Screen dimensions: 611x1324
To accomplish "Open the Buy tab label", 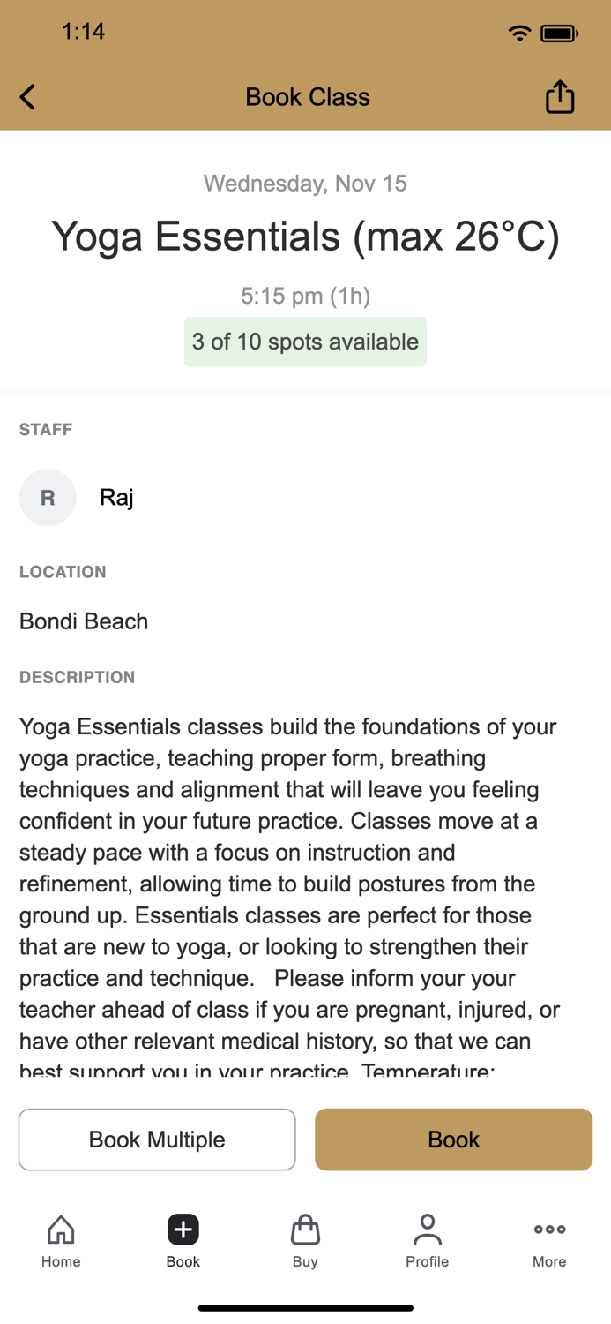I will 305,1261.
